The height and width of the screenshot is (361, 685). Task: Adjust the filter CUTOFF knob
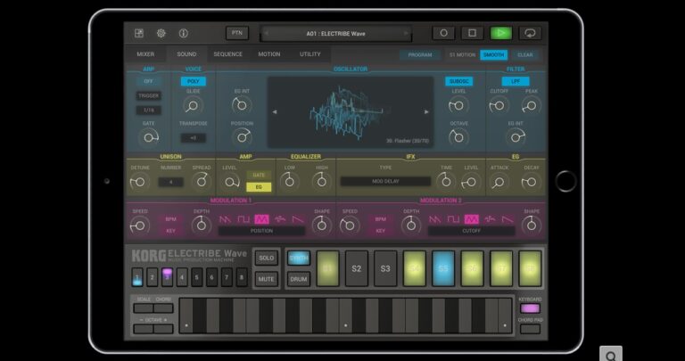[x=499, y=106]
